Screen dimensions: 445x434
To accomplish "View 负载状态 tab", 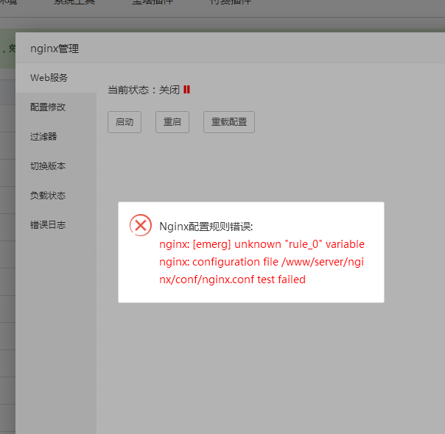I will [56, 196].
